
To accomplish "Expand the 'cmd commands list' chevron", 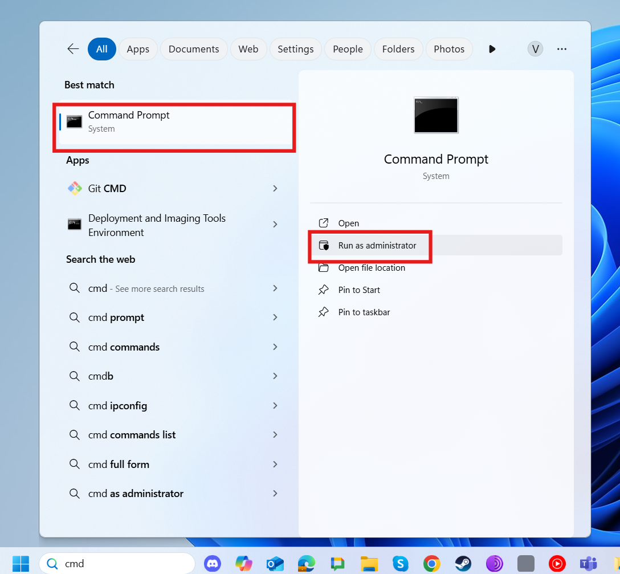I will click(275, 435).
